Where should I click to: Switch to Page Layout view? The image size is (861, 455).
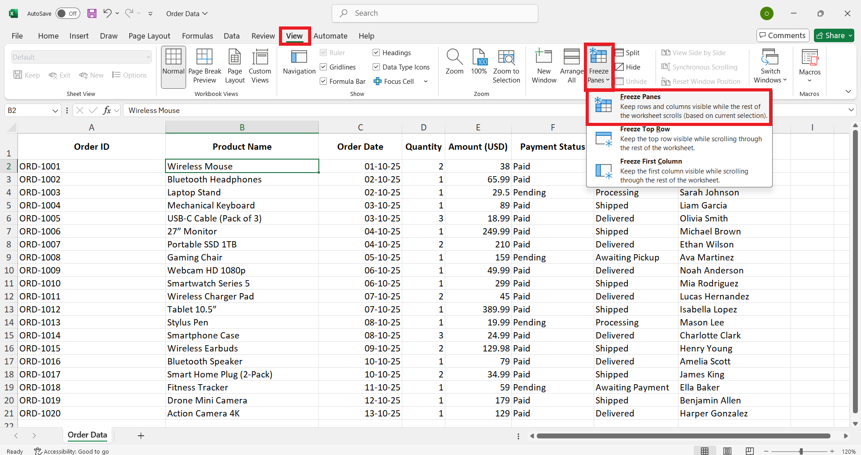235,66
